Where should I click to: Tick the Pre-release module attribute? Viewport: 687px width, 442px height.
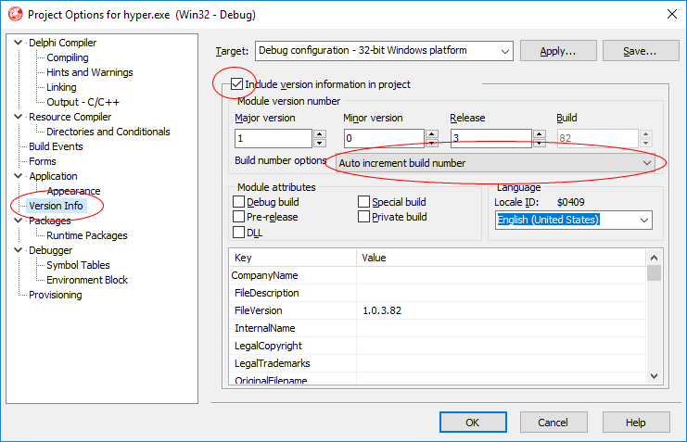tap(239, 217)
